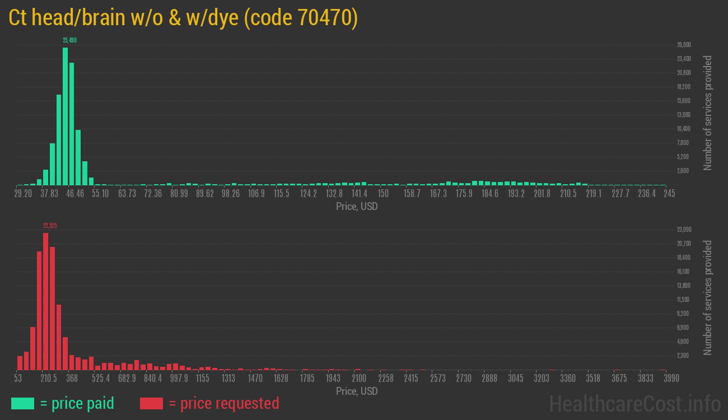Open the HealthcareCost.info watermark link
This screenshot has width=728, height=420.
pos(634,403)
